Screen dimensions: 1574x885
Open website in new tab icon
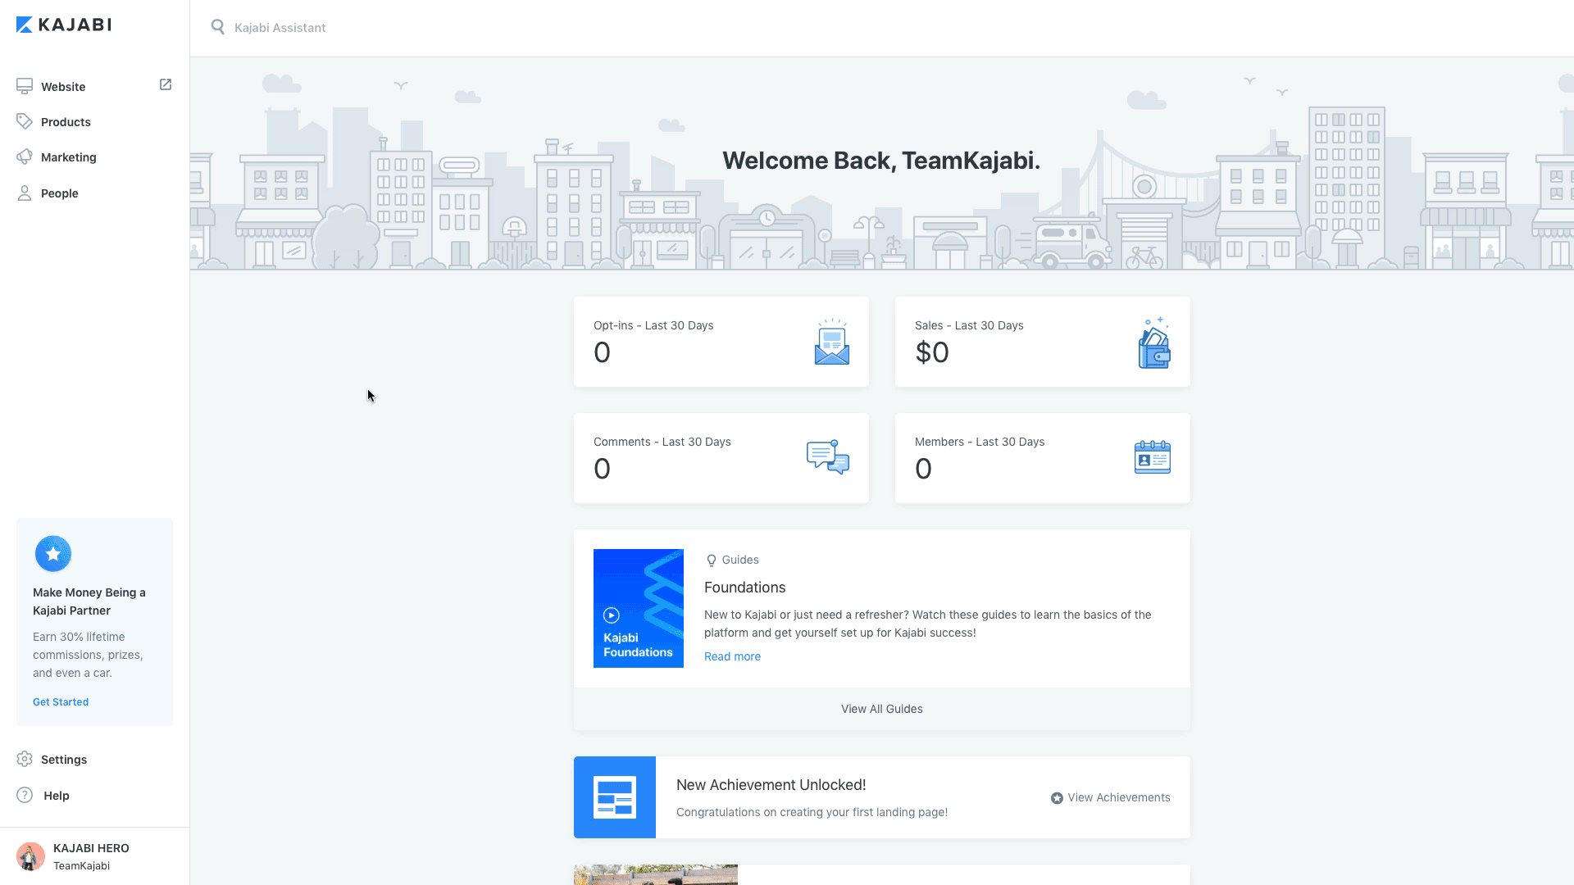pyautogui.click(x=166, y=84)
